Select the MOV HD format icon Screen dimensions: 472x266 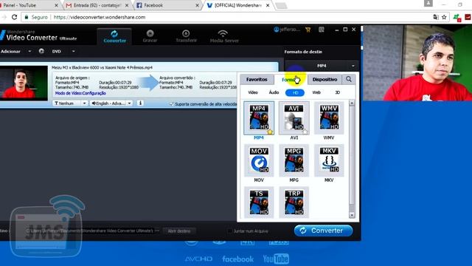point(259,160)
